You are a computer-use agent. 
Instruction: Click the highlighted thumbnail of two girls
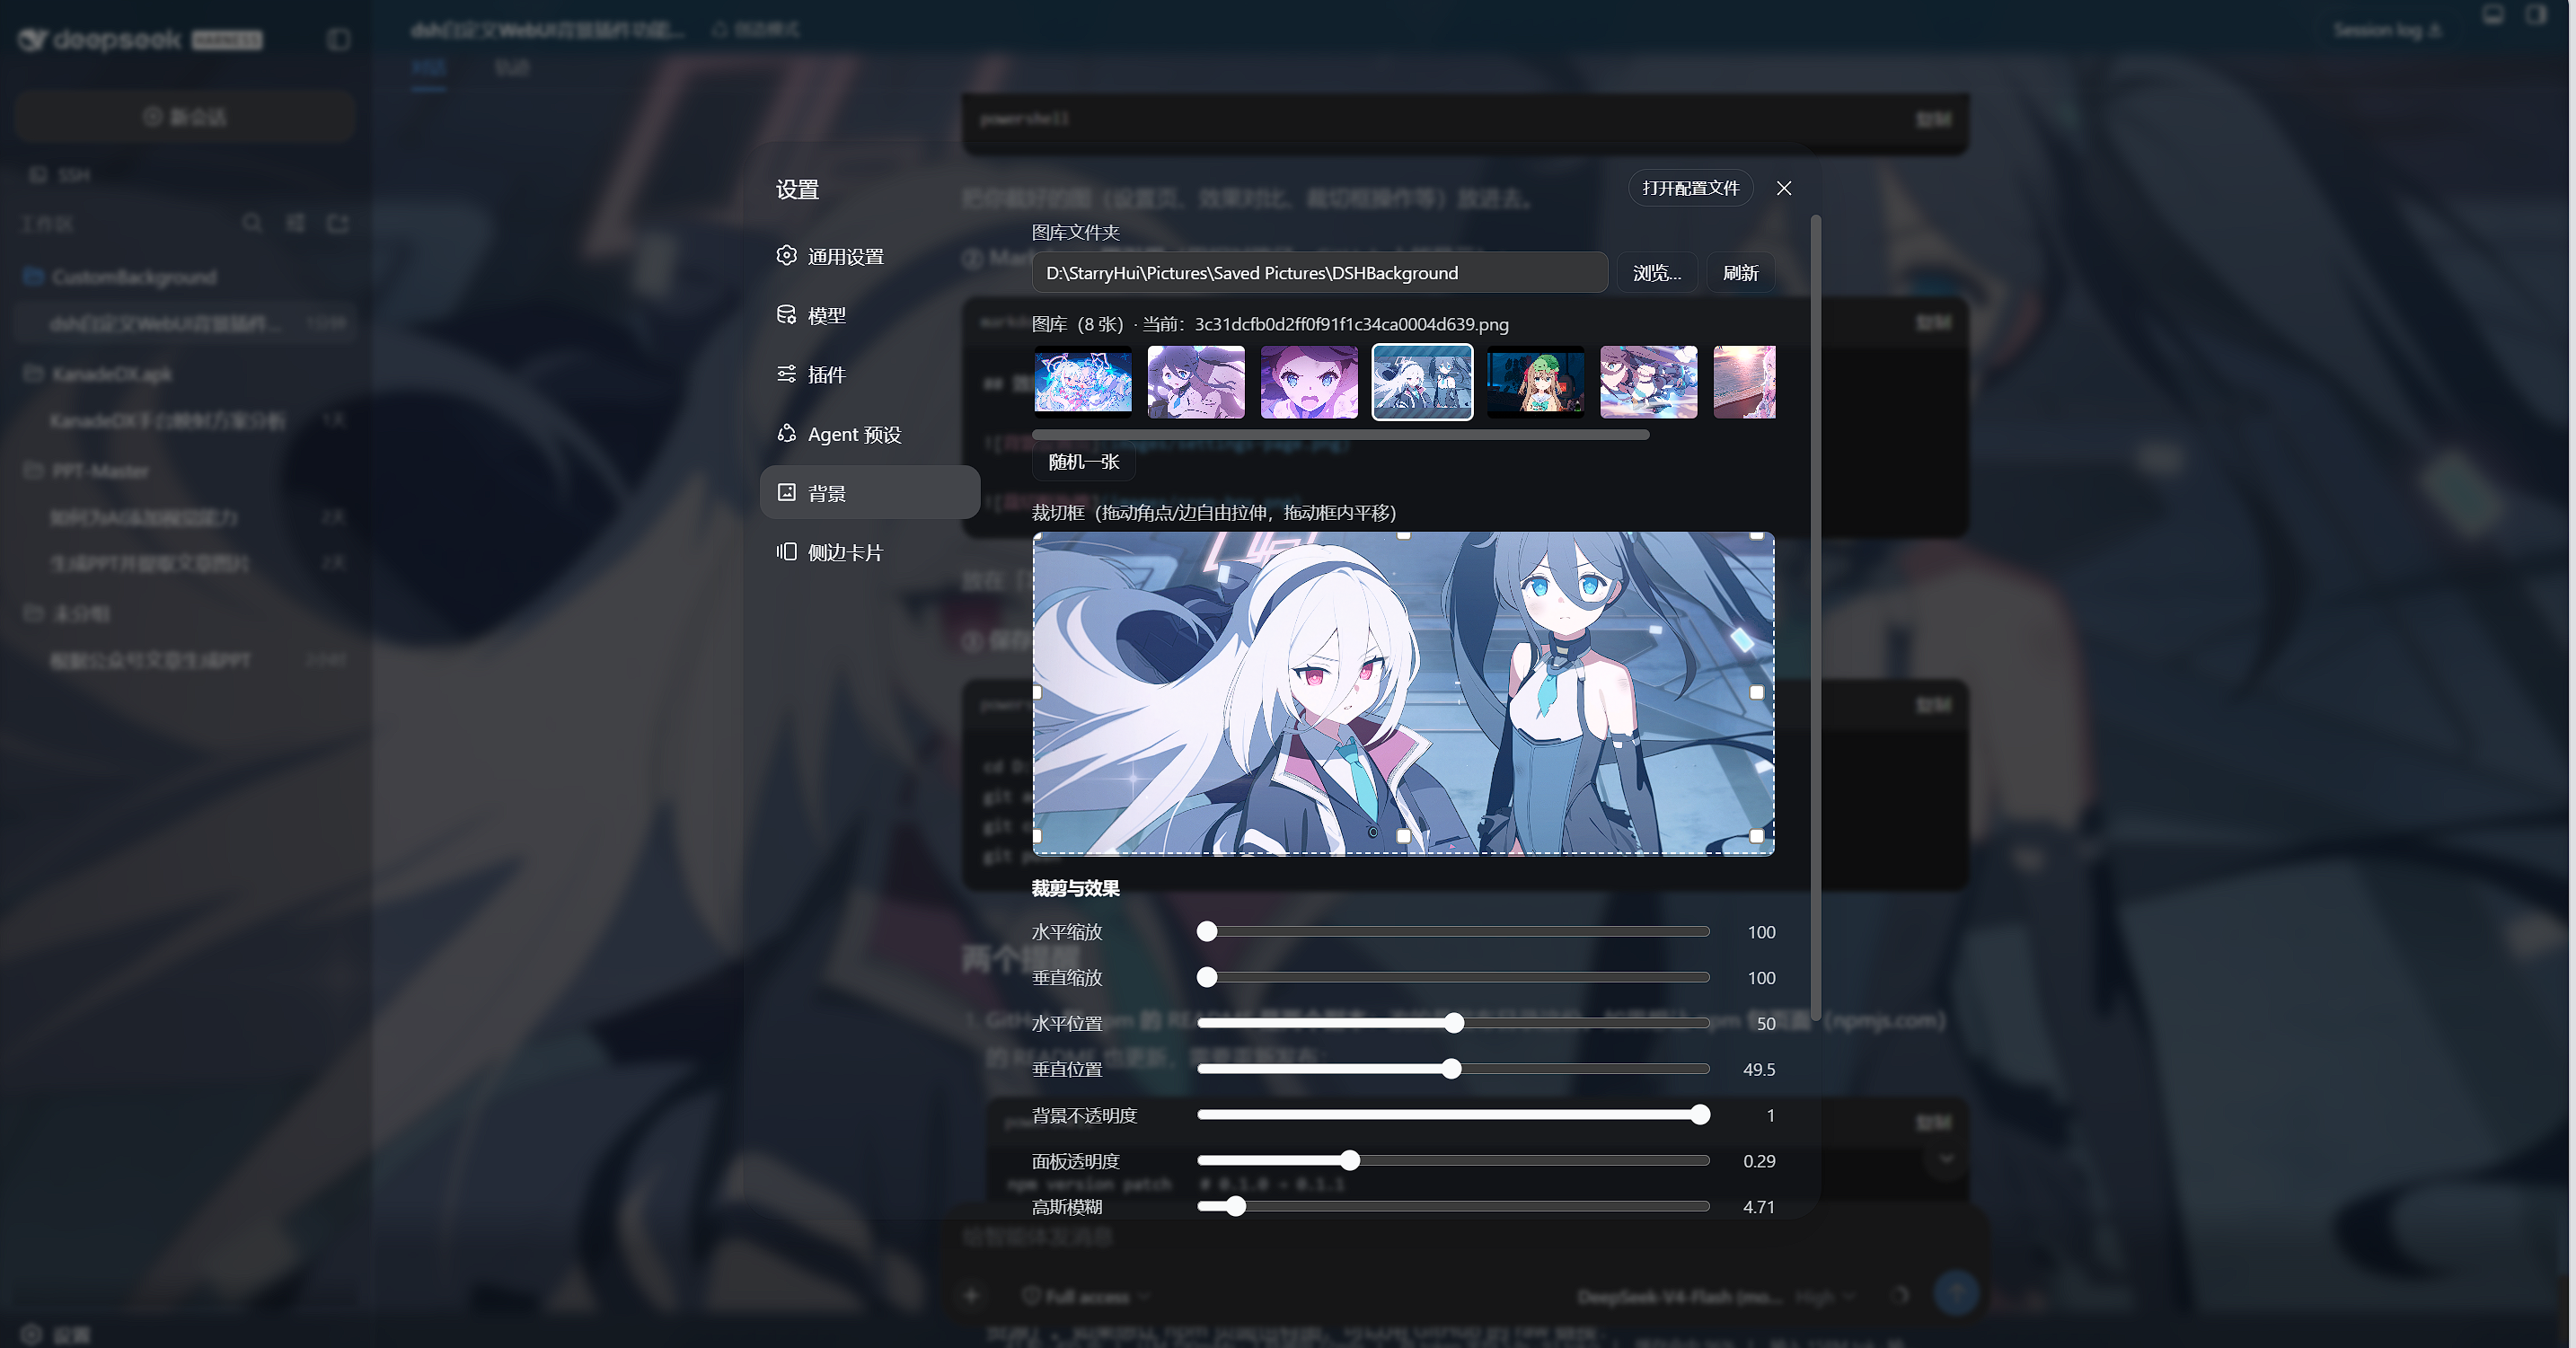1422,381
